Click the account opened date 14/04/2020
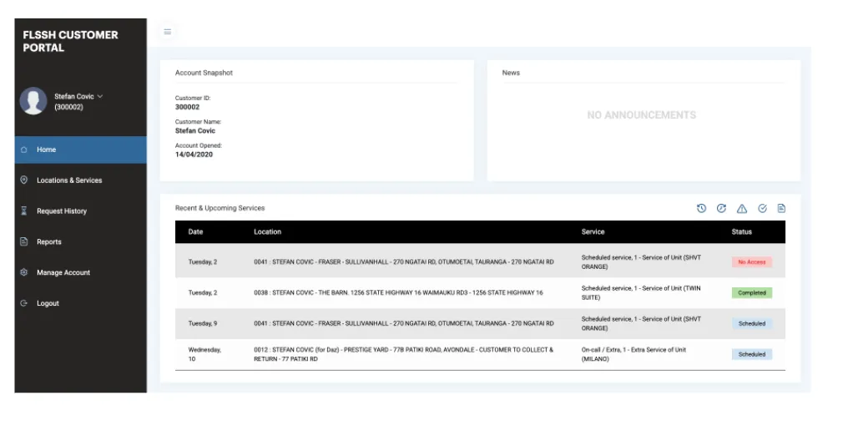Viewport: 858px width, 426px height. pos(194,155)
